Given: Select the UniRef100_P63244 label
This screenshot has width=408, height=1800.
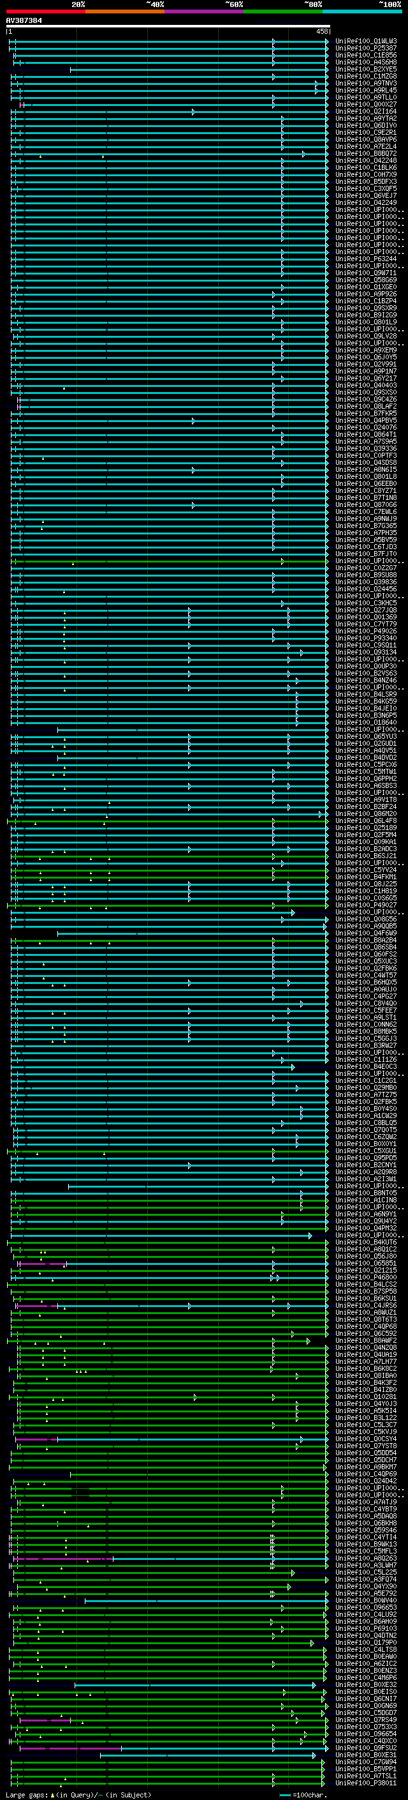Looking at the screenshot, I should [x=366, y=259].
